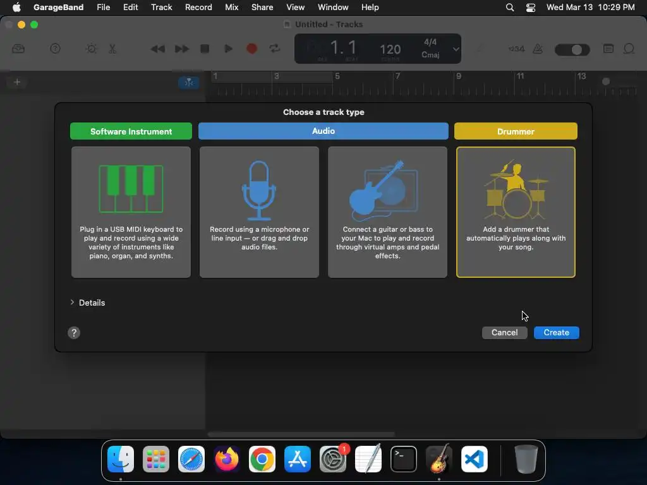Viewport: 647px width, 485px height.
Task: Click the Quick Help toolbar icon
Action: 55,49
